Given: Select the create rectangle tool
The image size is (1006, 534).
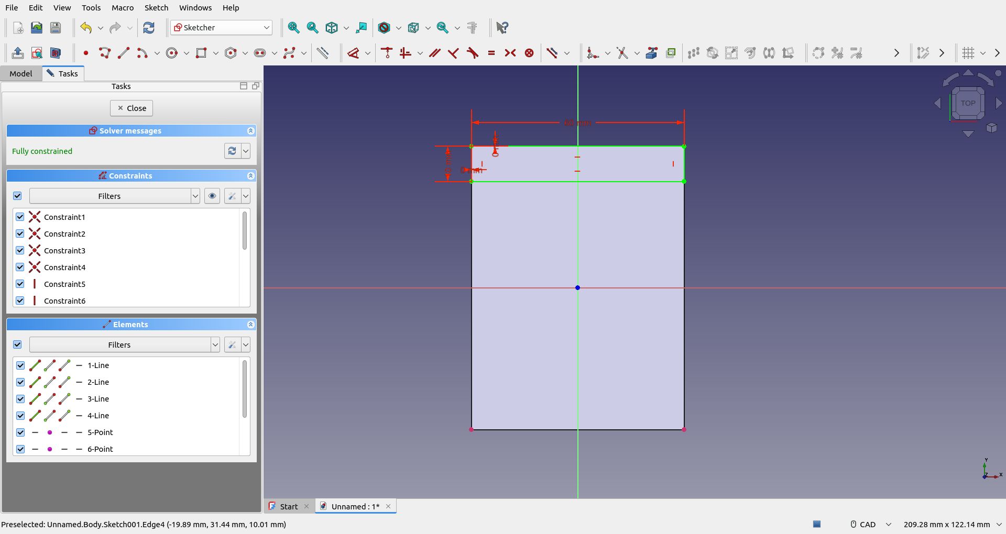Looking at the screenshot, I should 201,53.
